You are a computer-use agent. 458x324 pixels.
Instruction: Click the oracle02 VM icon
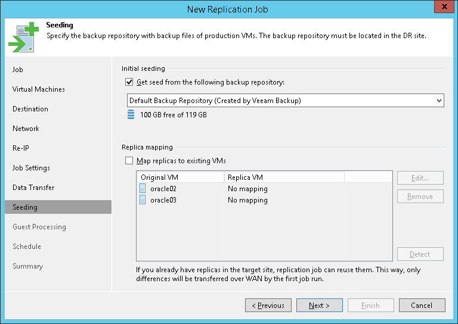143,189
